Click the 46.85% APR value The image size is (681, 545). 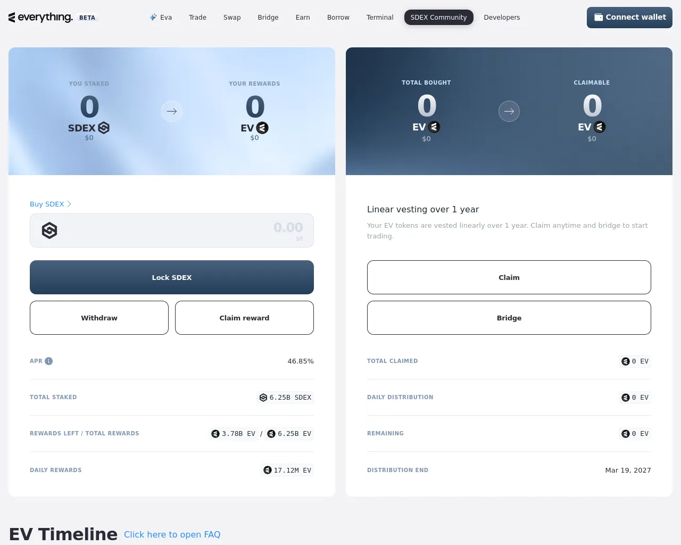click(301, 361)
